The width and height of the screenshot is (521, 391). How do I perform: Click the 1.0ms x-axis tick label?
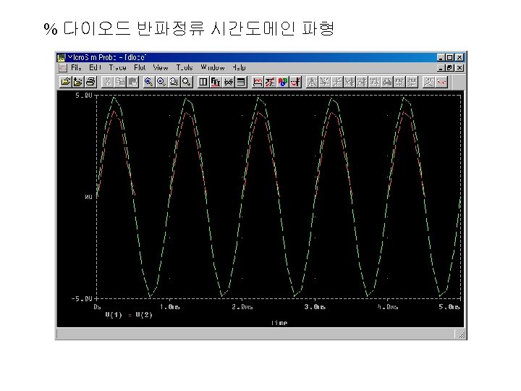pos(170,307)
